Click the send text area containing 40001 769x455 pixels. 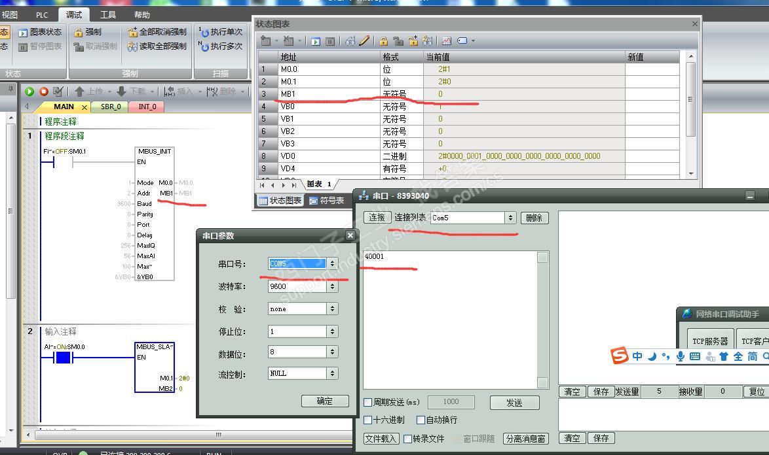(450, 320)
